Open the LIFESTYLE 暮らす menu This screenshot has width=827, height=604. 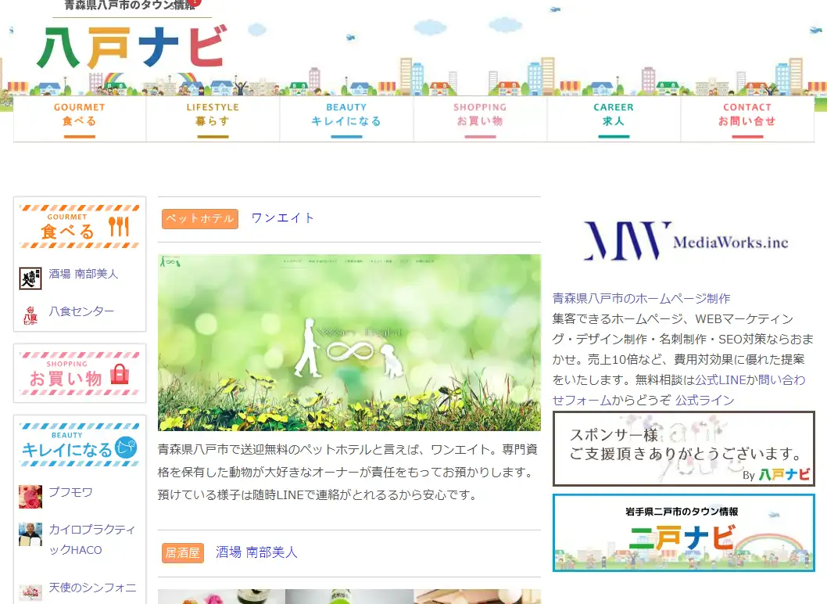point(213,119)
